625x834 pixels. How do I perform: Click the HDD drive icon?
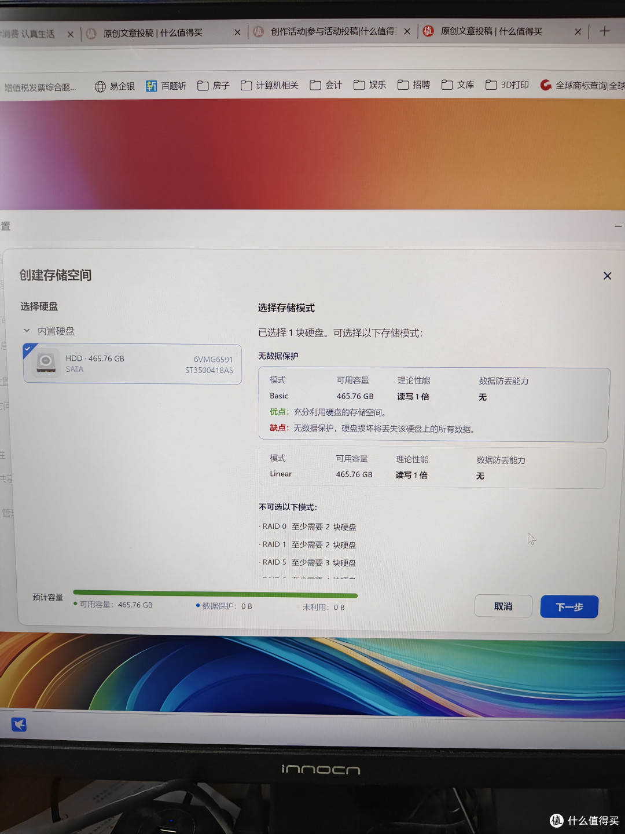tap(46, 363)
